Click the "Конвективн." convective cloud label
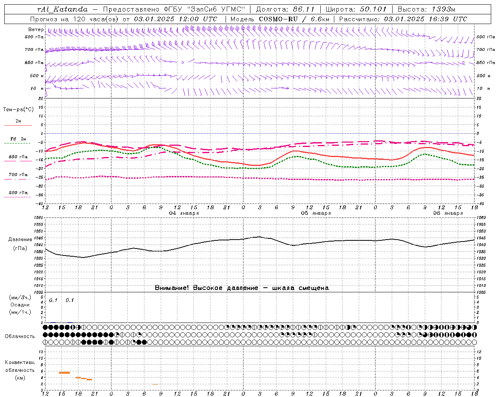 click(x=20, y=362)
